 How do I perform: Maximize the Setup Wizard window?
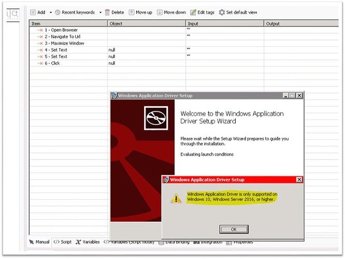[292, 95]
